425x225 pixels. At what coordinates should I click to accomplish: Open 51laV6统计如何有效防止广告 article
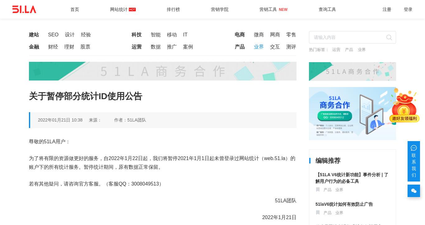344,204
